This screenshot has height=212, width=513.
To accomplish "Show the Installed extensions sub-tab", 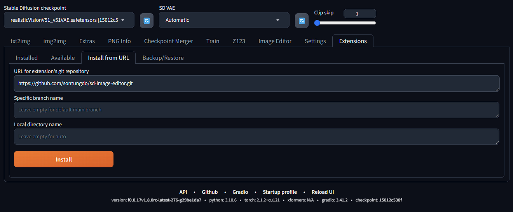I will coord(26,58).
